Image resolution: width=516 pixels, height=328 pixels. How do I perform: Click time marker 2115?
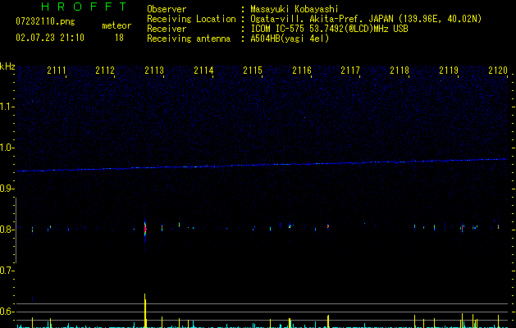pos(253,71)
